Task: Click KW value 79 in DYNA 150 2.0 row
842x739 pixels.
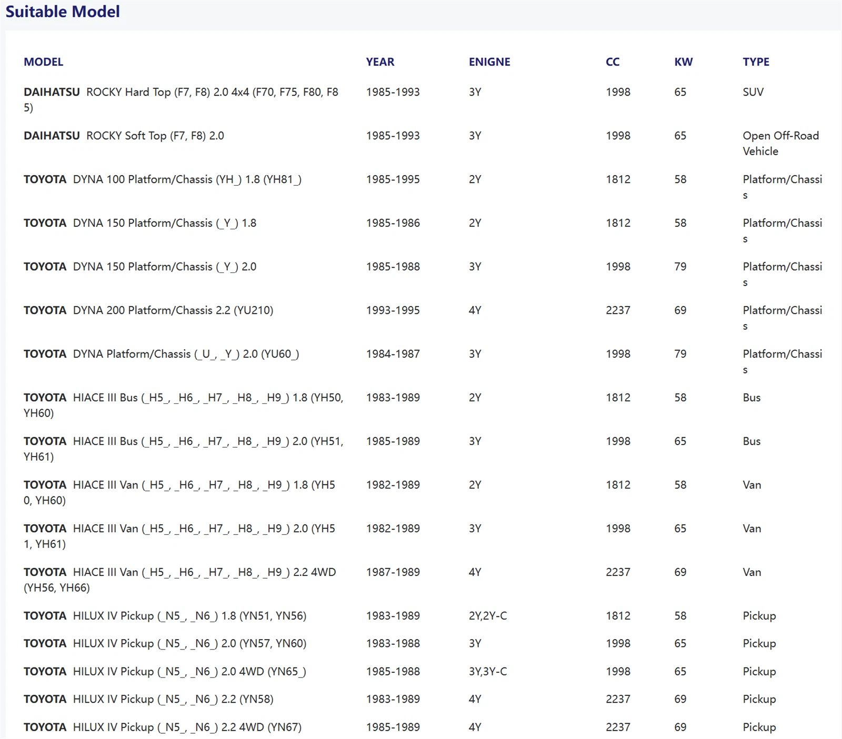Action: point(680,267)
